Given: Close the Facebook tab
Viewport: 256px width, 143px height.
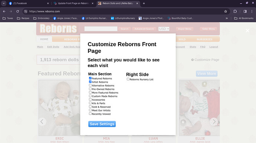Looking at the screenshot, I should pyautogui.click(x=48, y=3).
